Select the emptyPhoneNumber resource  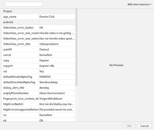pos(39,93)
